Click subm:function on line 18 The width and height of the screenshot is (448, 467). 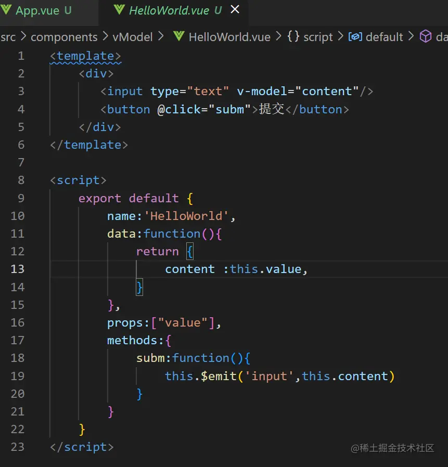tap(193, 358)
